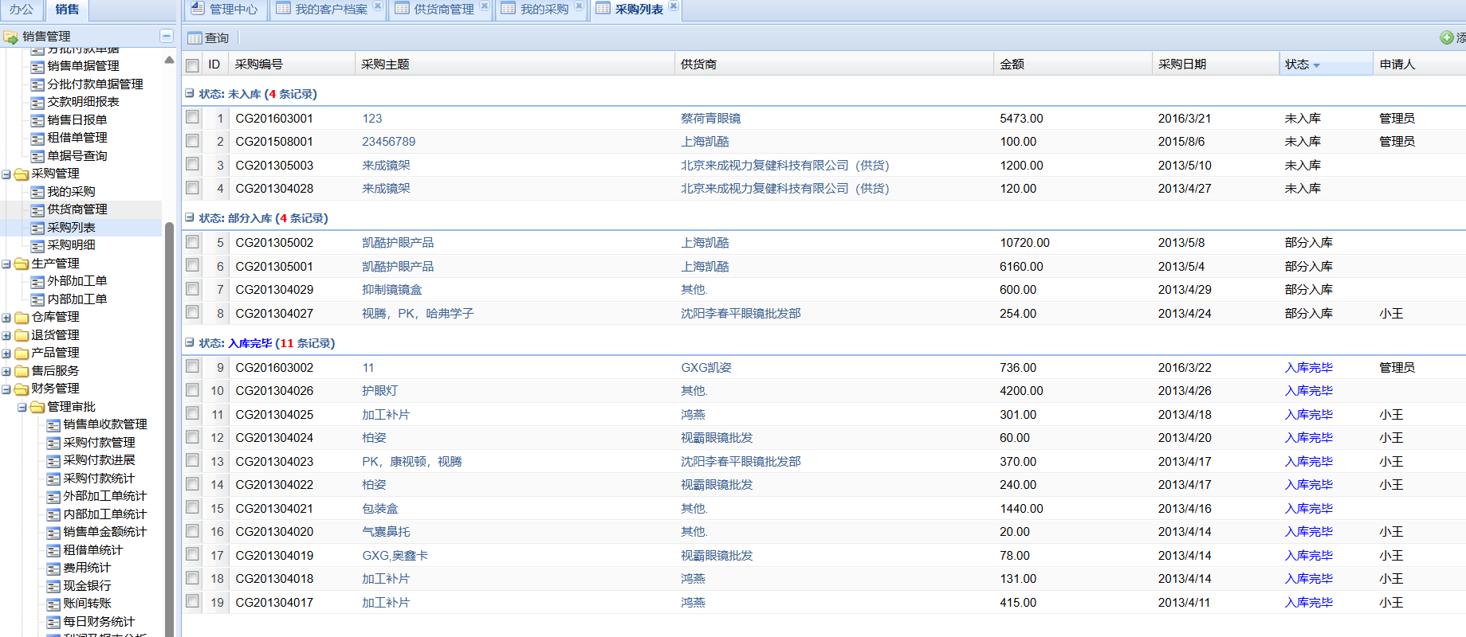Check the box for row CG201603001
The width and height of the screenshot is (1466, 637).
click(x=192, y=117)
